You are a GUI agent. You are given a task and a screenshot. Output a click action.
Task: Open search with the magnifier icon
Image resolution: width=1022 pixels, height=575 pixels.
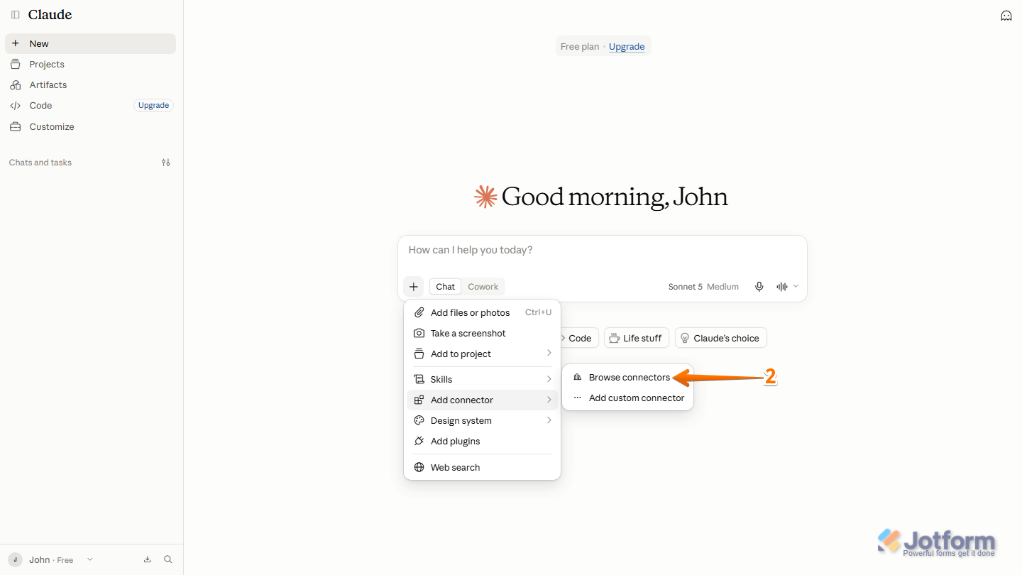tap(168, 559)
